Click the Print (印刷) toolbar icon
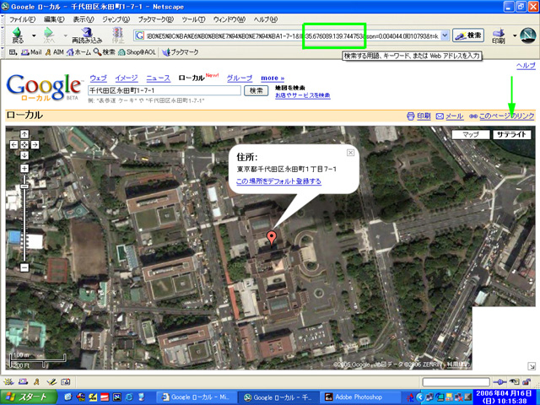Screen dimensions: 540x405 click(499, 35)
